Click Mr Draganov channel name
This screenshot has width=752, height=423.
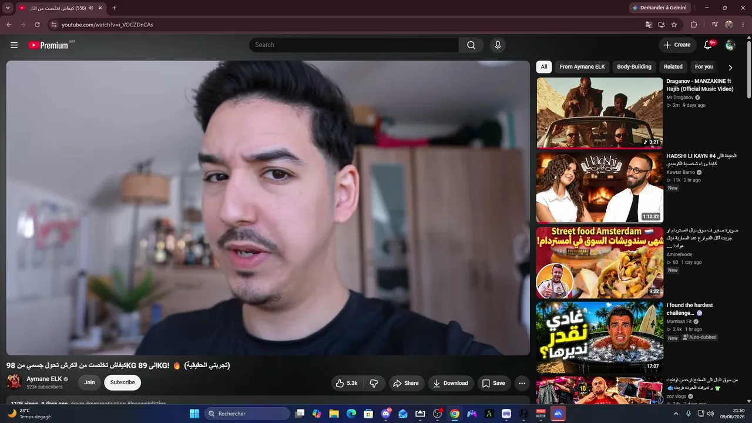pyautogui.click(x=680, y=98)
